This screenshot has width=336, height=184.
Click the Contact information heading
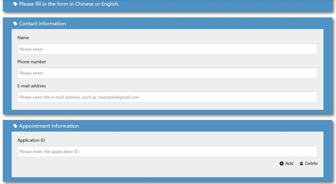click(42, 24)
